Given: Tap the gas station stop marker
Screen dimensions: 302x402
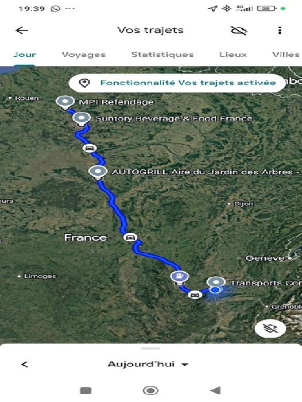Looking at the screenshot, I should coord(180,277).
